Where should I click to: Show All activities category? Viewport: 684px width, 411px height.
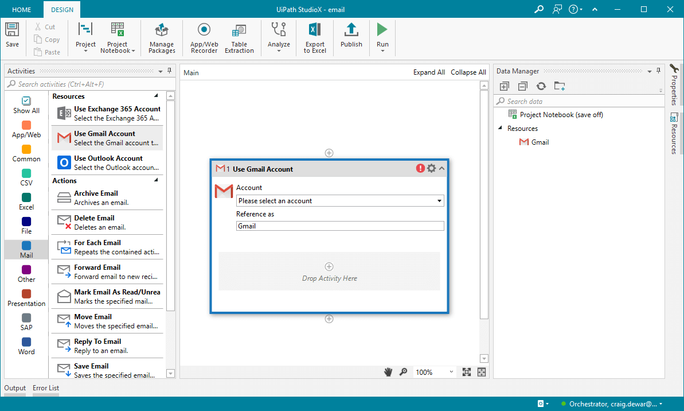click(26, 105)
